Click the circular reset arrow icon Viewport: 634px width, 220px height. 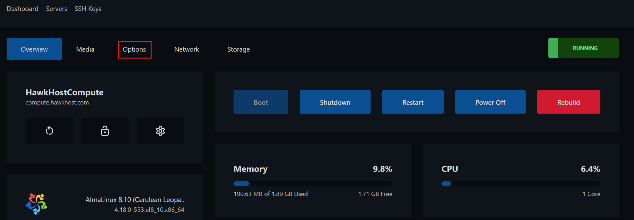[x=49, y=131]
